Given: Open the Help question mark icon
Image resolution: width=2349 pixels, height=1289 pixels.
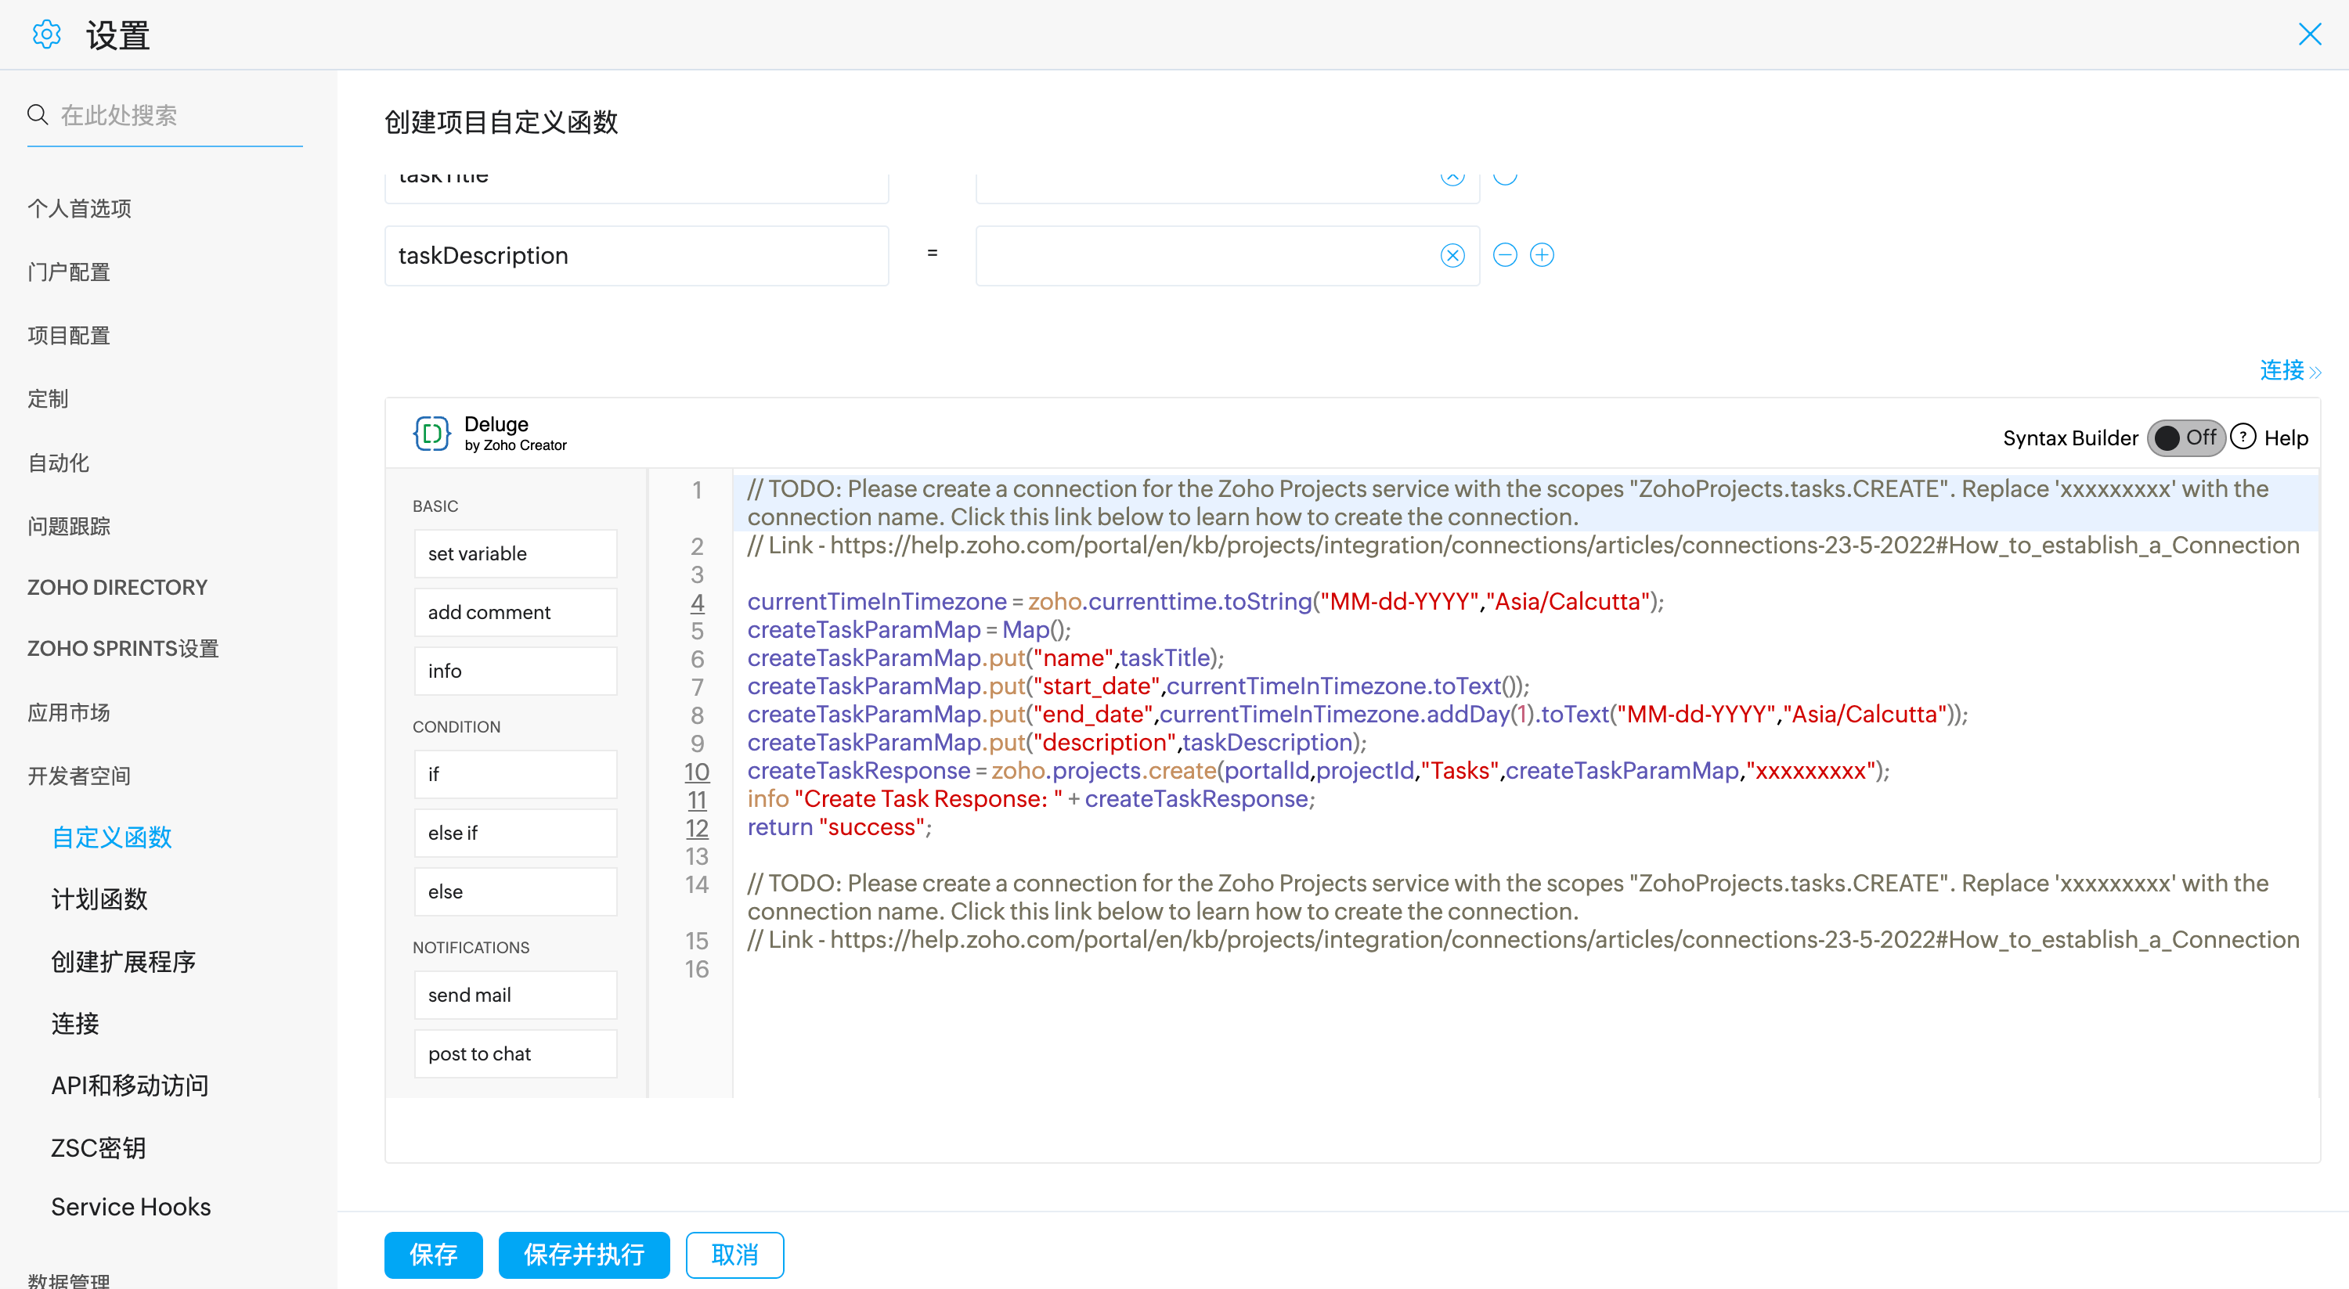Looking at the screenshot, I should pos(2243,437).
